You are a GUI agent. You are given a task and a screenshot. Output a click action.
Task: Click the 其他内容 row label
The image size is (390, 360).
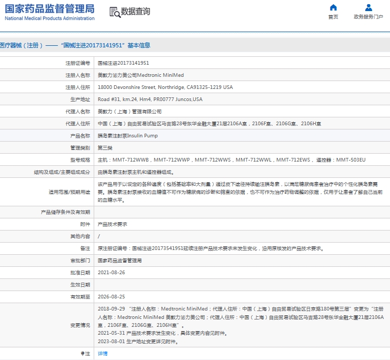80,236
